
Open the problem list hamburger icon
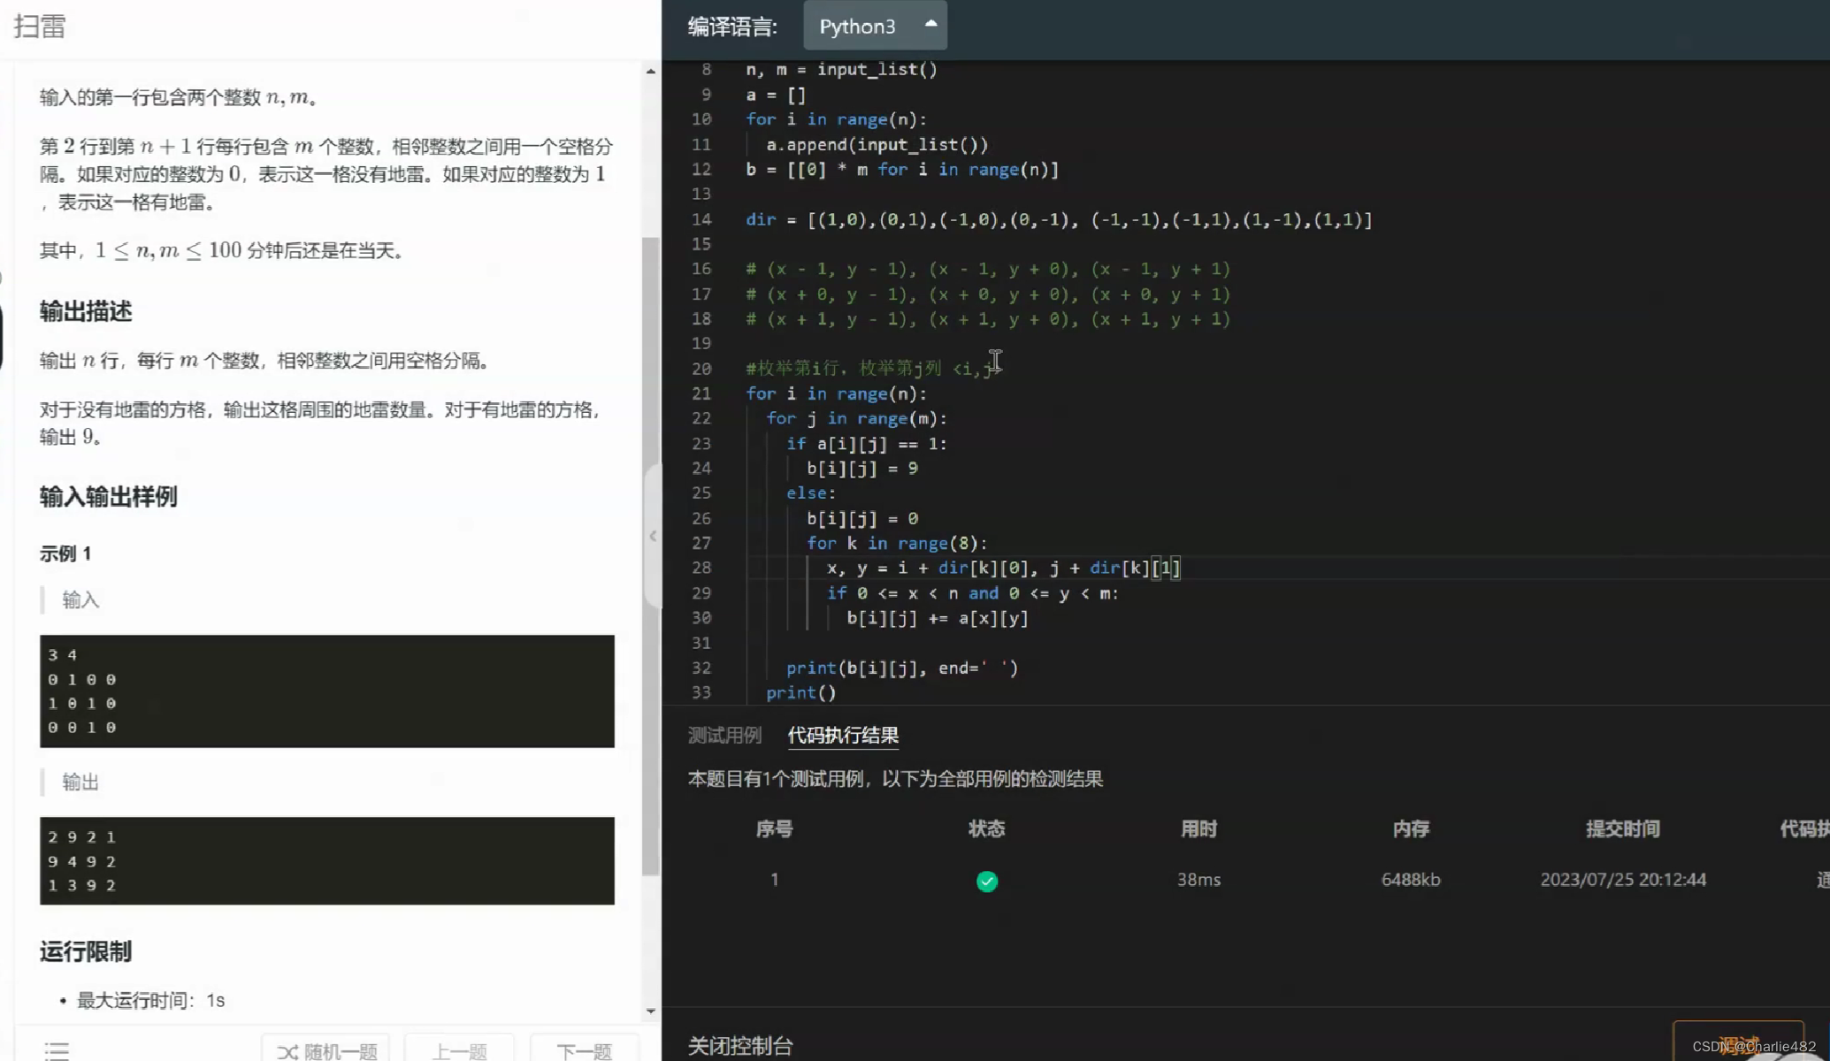57,1050
